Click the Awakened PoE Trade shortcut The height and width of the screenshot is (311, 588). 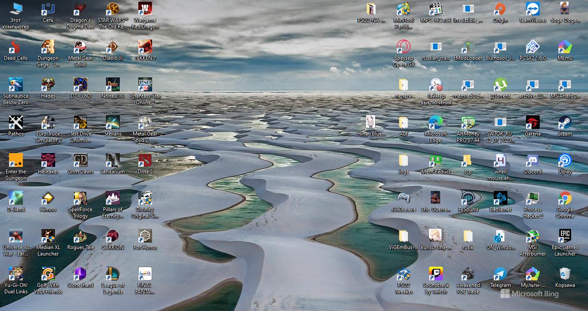click(468, 280)
